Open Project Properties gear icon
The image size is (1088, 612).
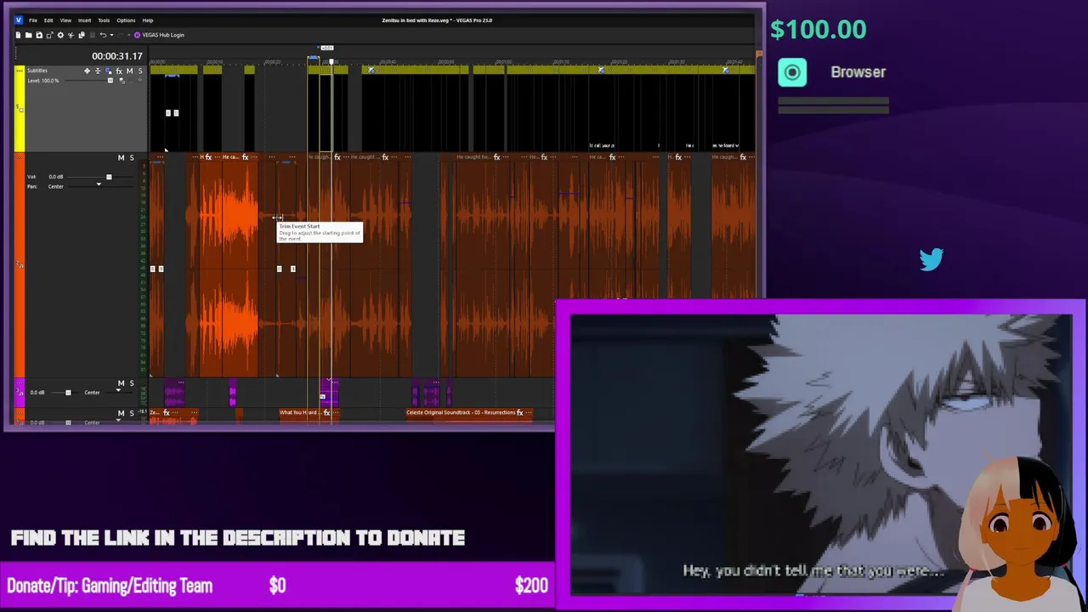point(60,35)
